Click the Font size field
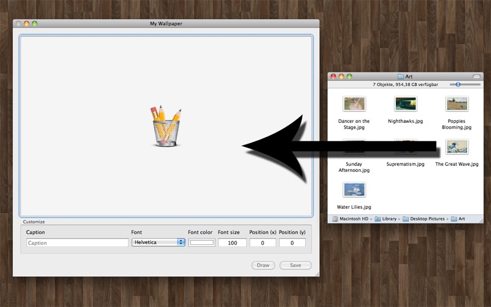491x307 pixels. 233,243
